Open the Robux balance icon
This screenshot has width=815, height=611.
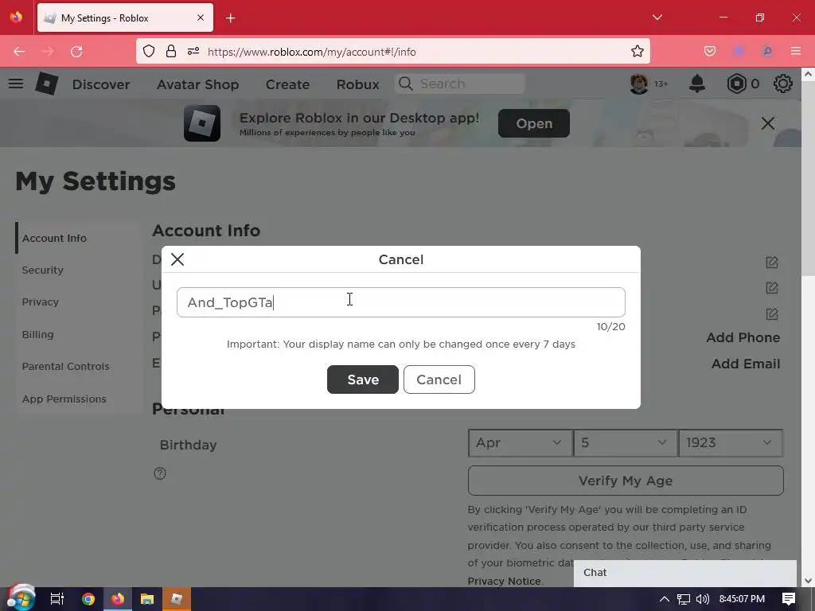click(736, 83)
